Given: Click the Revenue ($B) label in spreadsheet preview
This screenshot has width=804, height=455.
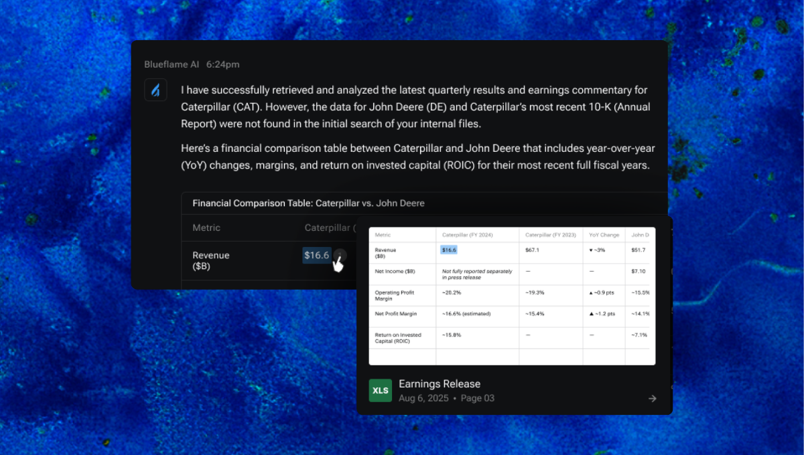Looking at the screenshot, I should (x=386, y=252).
